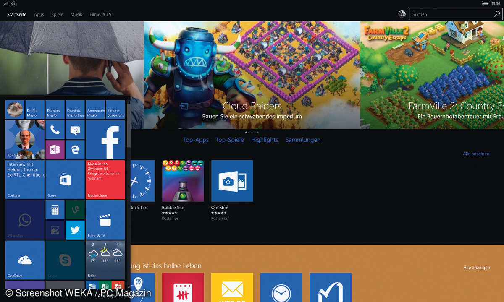The width and height of the screenshot is (504, 302).
Task: Click the clock showing 13:56
Action: (496, 3)
